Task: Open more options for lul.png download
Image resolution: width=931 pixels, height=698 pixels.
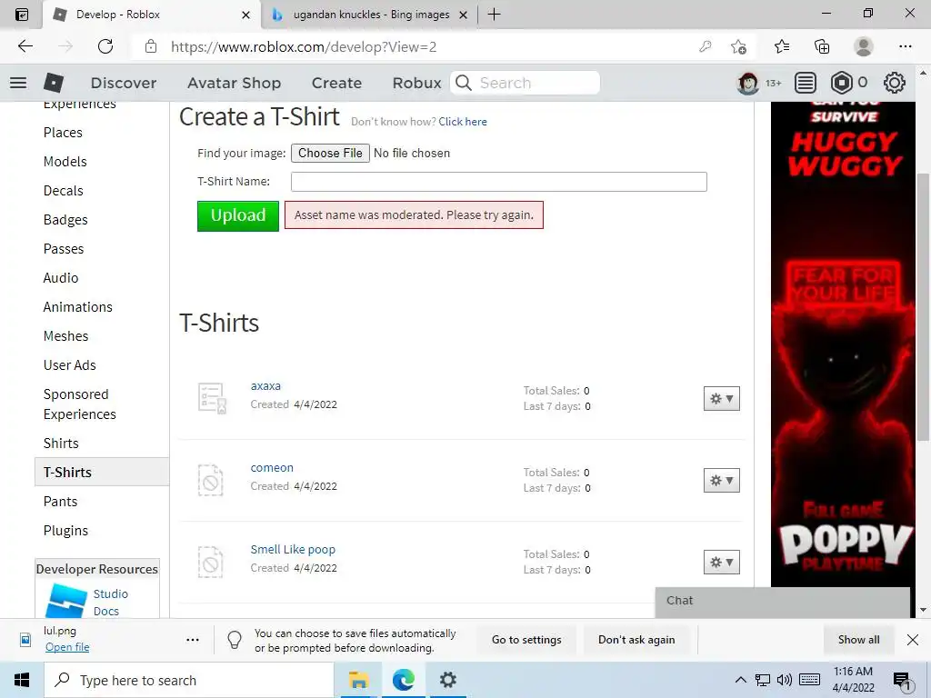Action: tap(193, 640)
